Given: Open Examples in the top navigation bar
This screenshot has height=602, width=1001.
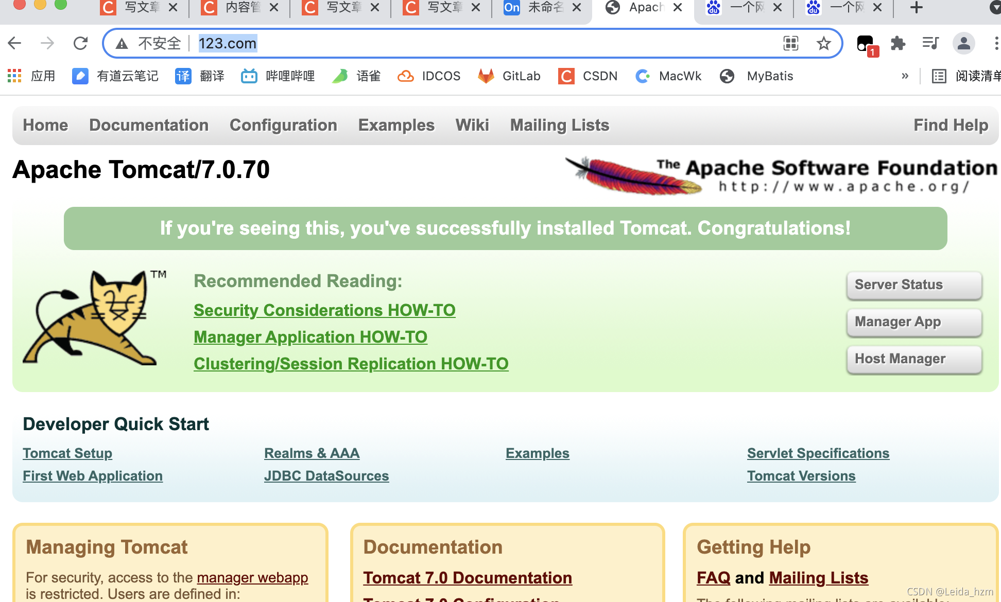Looking at the screenshot, I should point(396,125).
